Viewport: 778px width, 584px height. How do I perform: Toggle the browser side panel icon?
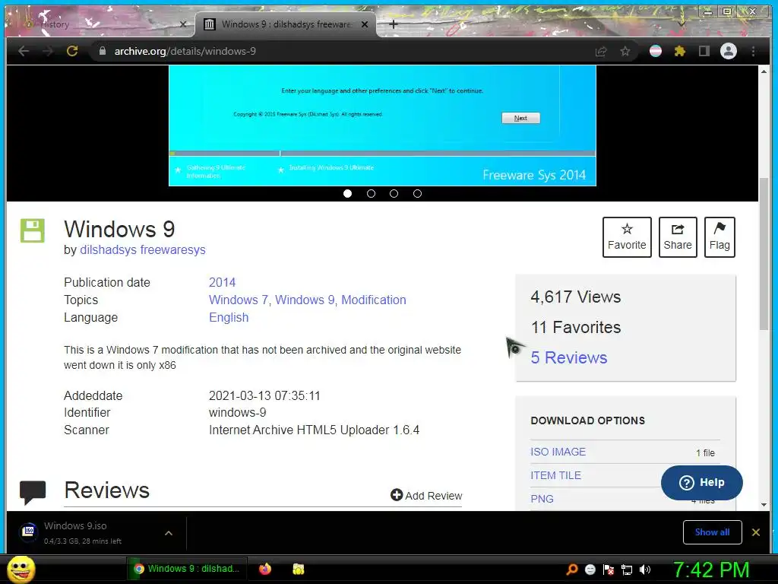(x=704, y=51)
